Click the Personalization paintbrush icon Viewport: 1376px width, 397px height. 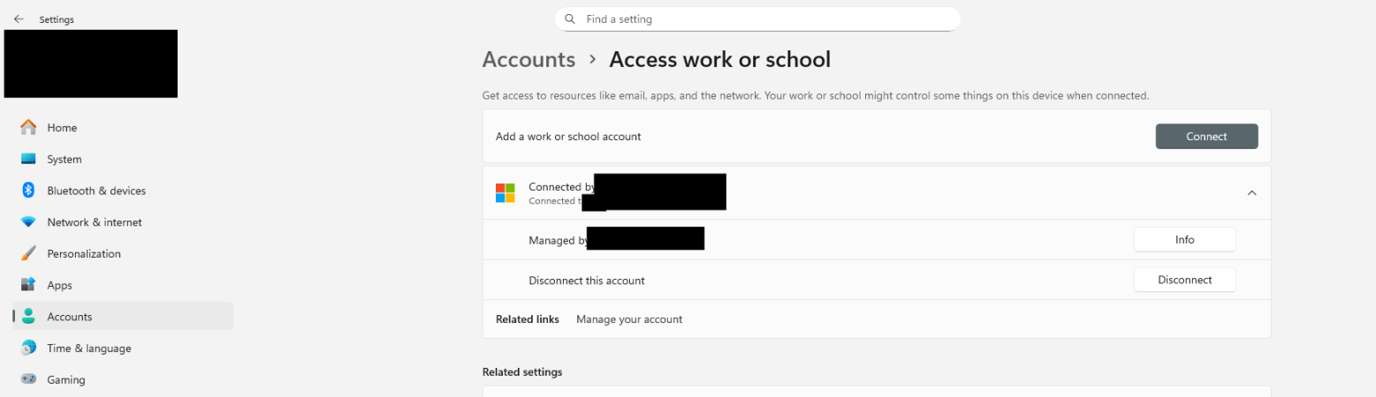(x=28, y=254)
